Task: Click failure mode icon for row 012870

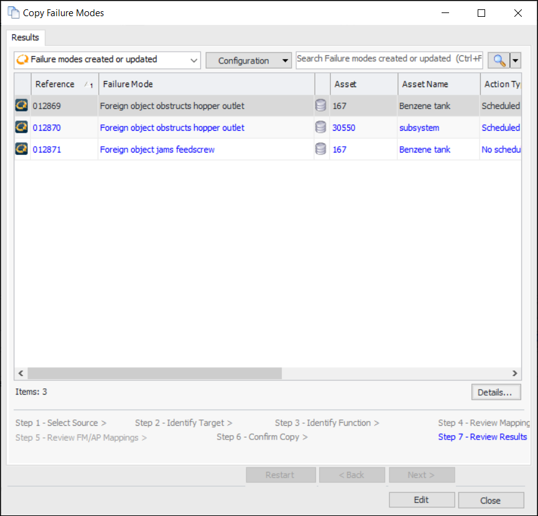Action: point(22,128)
